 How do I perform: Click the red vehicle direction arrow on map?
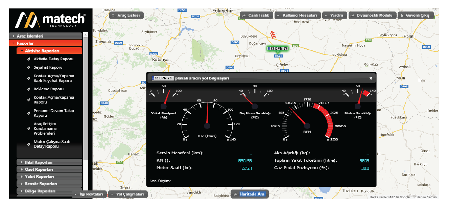click(273, 34)
